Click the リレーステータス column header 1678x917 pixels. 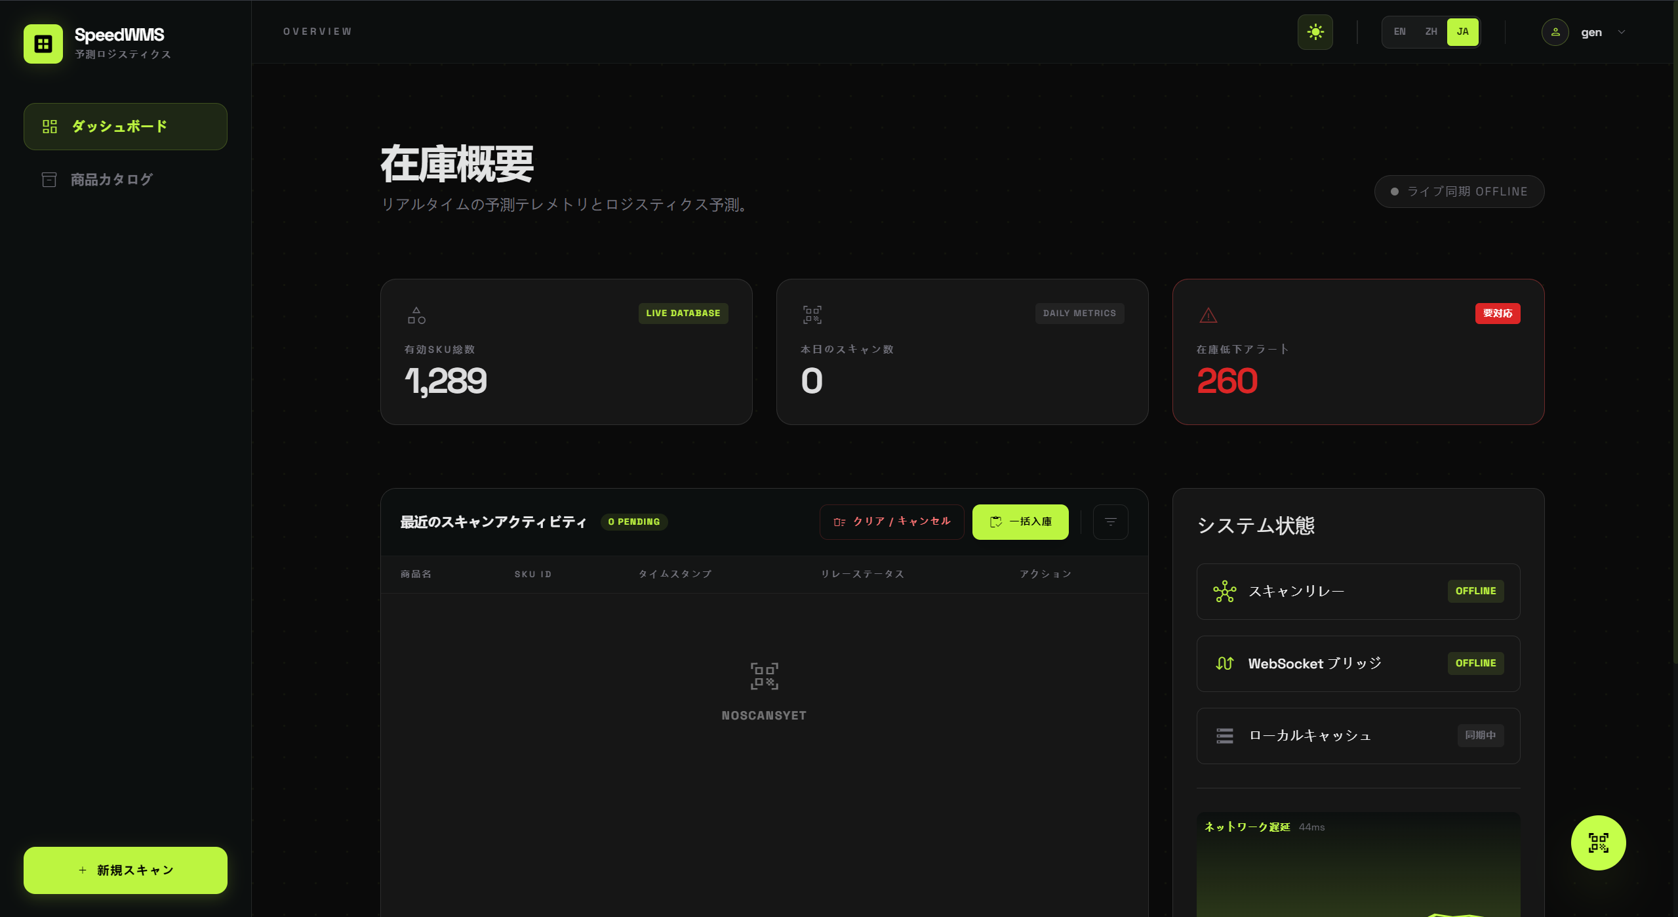click(863, 575)
